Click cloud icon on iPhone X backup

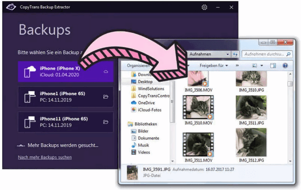coord(106,72)
